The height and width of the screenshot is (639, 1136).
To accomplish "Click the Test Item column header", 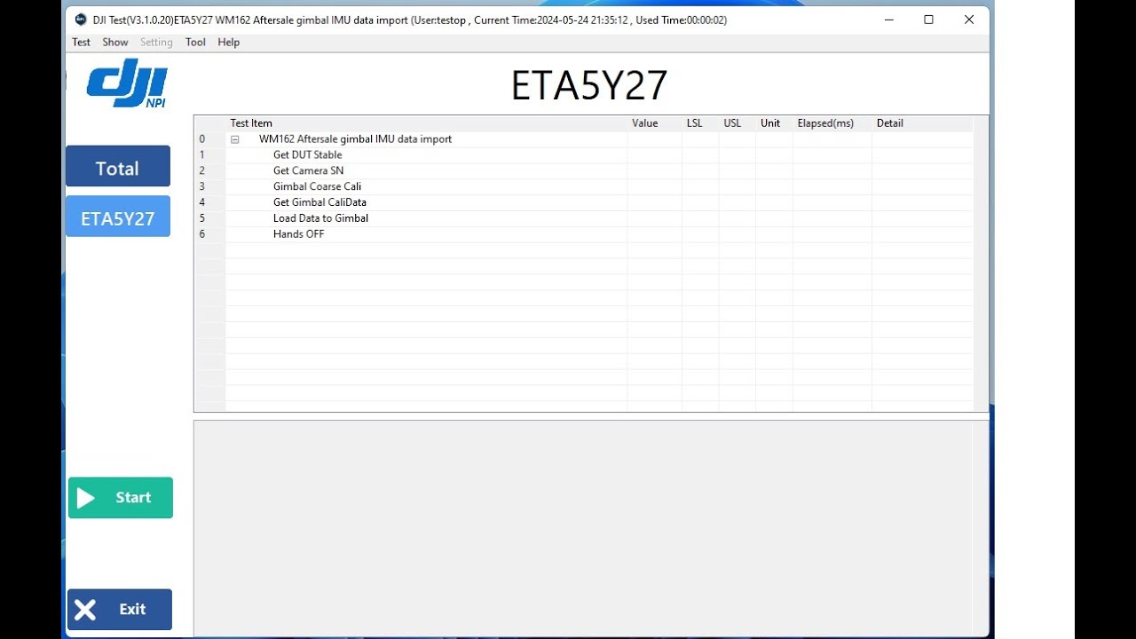I will click(427, 123).
